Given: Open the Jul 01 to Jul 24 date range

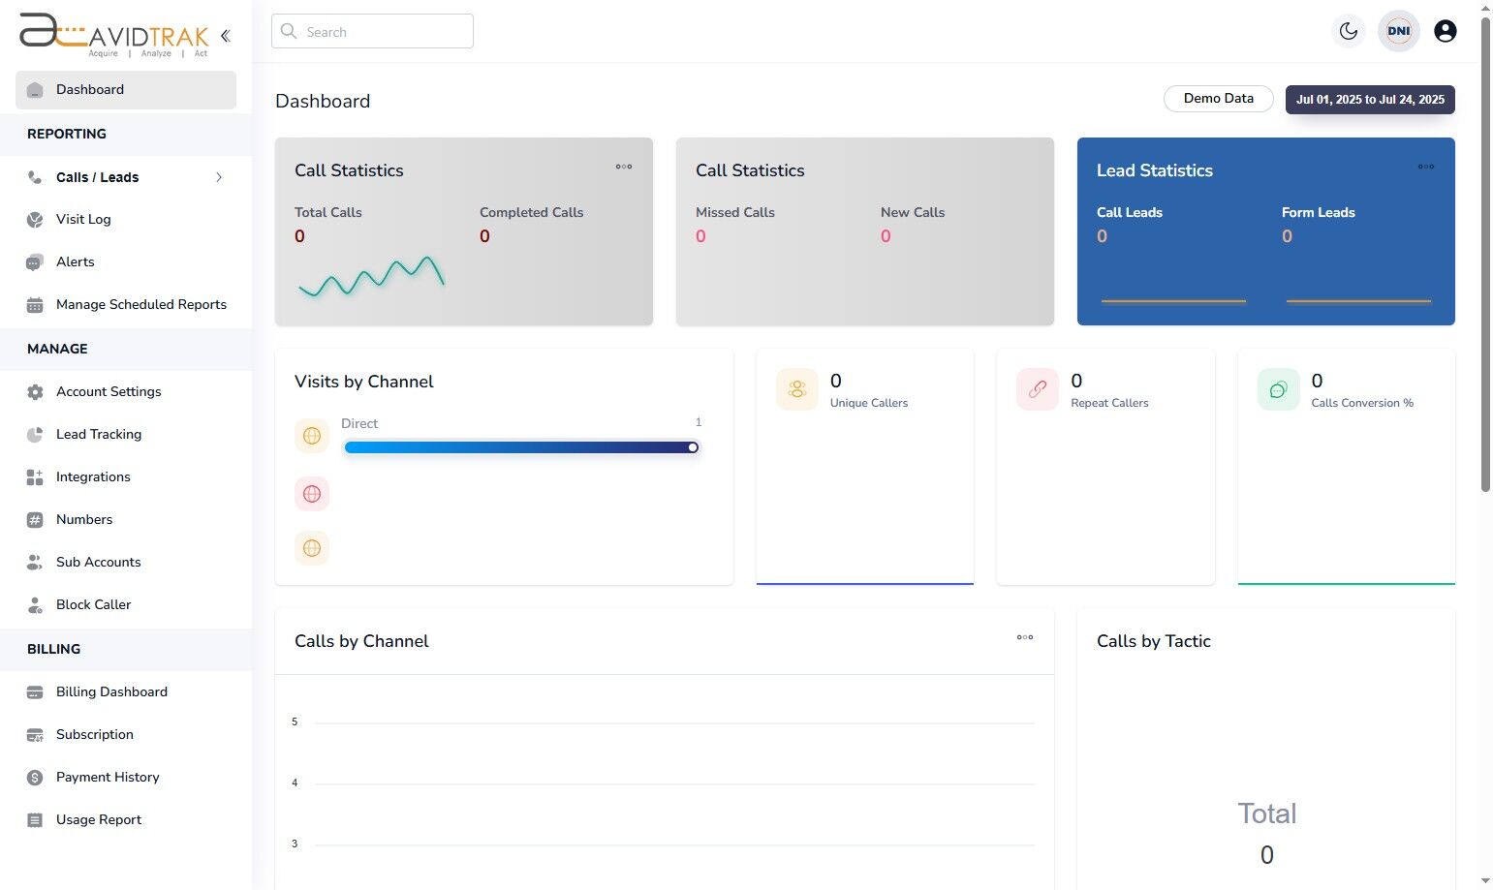Looking at the screenshot, I should coord(1369,99).
